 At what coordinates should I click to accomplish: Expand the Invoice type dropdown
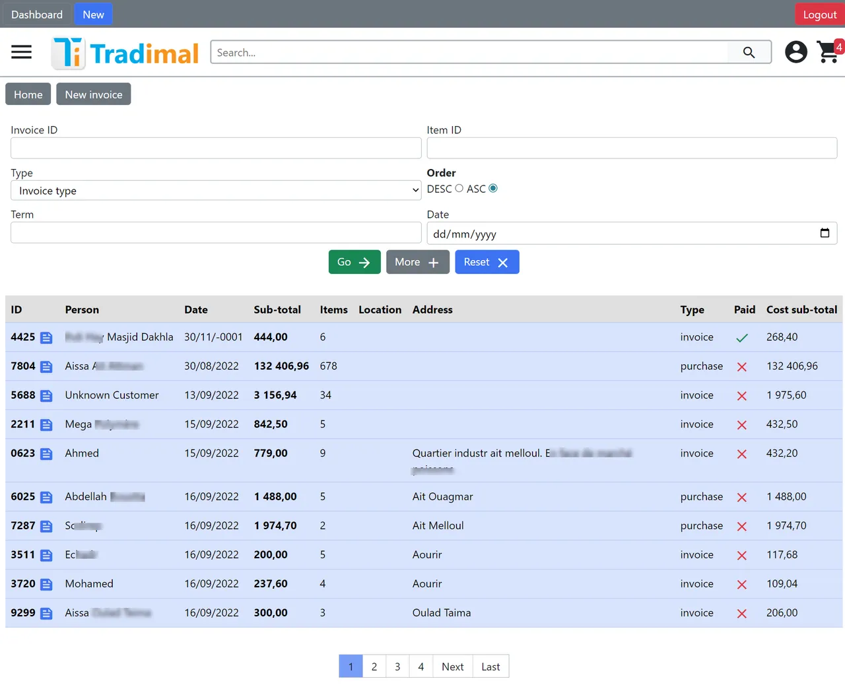pos(216,191)
